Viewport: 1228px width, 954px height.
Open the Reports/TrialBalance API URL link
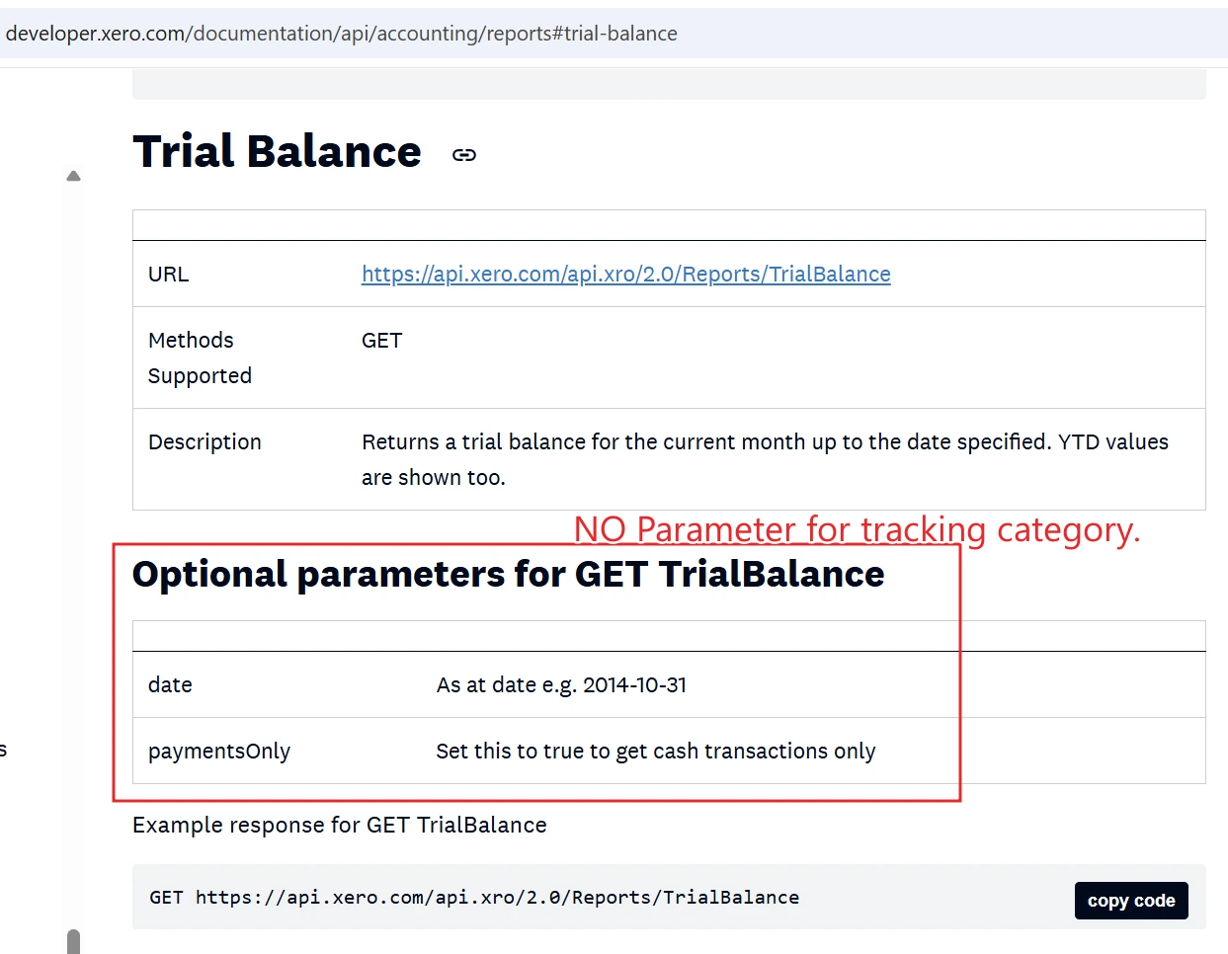tap(625, 275)
